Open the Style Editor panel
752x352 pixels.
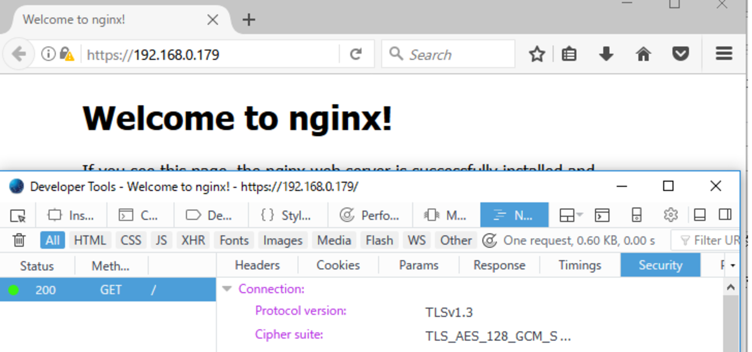(287, 214)
